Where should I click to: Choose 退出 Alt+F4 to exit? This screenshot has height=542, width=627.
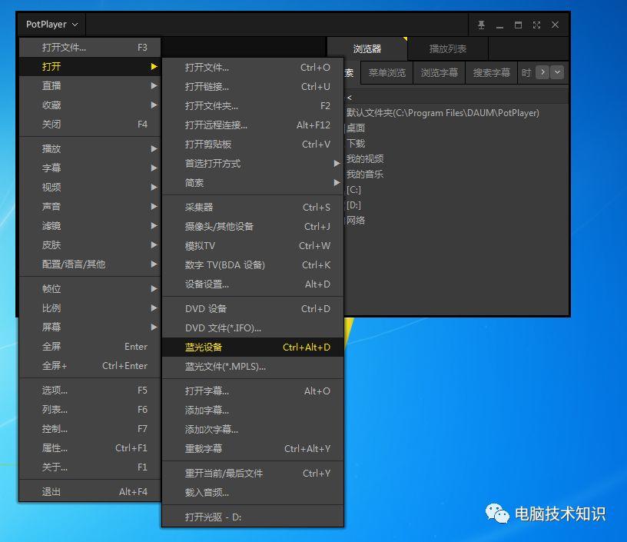pyautogui.click(x=90, y=491)
